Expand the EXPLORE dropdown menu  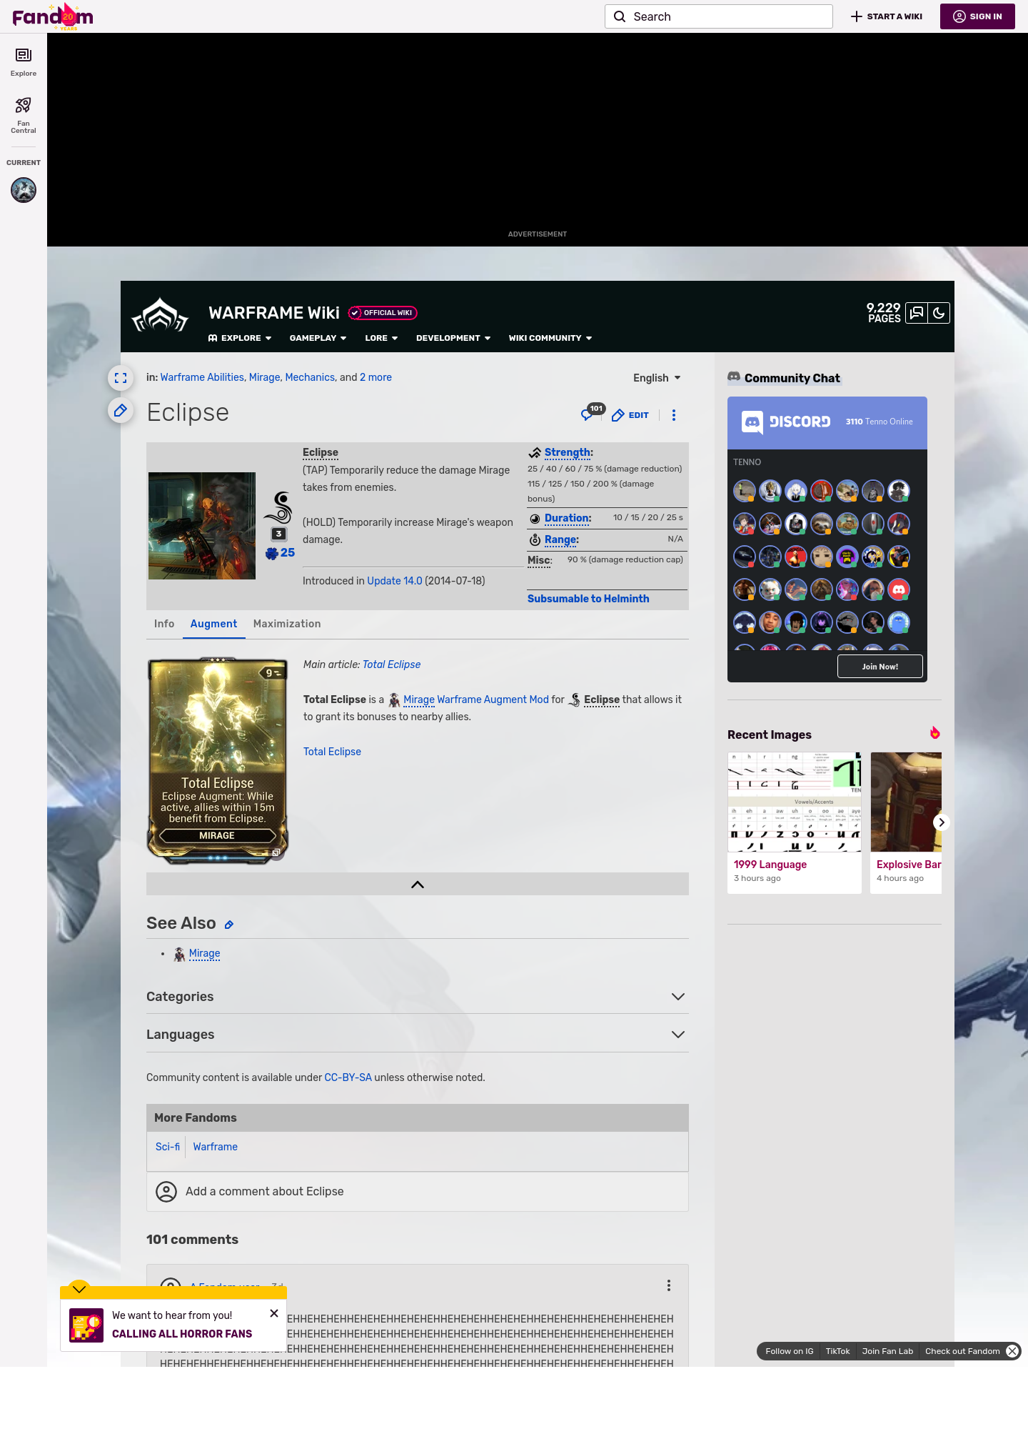point(240,338)
